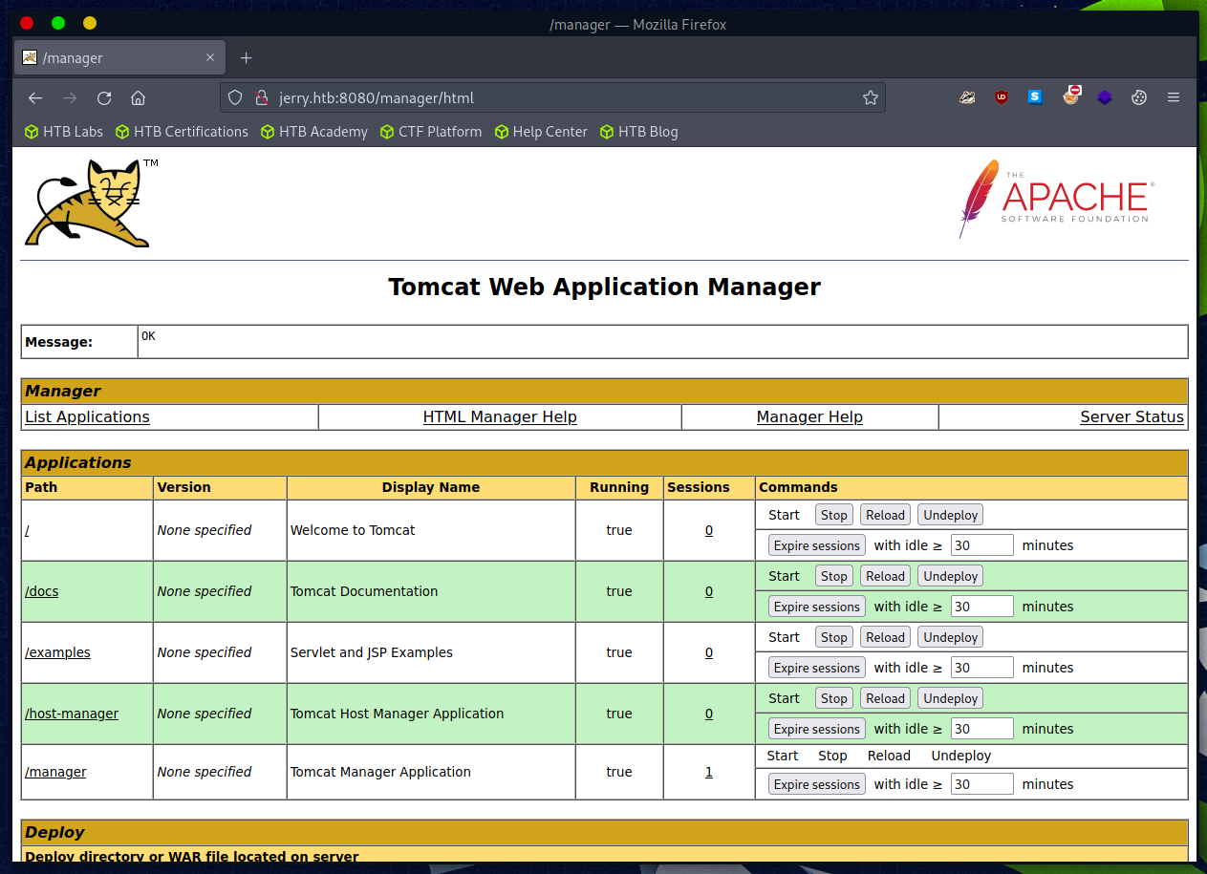Expire sessions for /examples
Image resolution: width=1207 pixels, height=874 pixels.
tap(817, 668)
